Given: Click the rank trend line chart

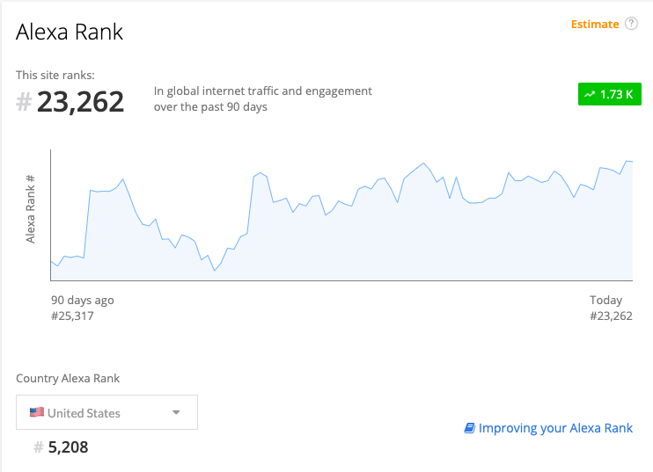Looking at the screenshot, I should [341, 215].
